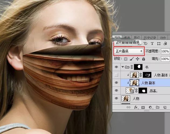Image resolution: width=170 pixels, height=134 pixels.
Task: Click the clipping arrow on 人物 副本 2
Action: point(128,75)
